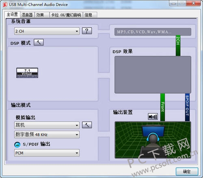
Task: Open the 数字音频 48 KHz dropdown
Action: tap(47, 134)
